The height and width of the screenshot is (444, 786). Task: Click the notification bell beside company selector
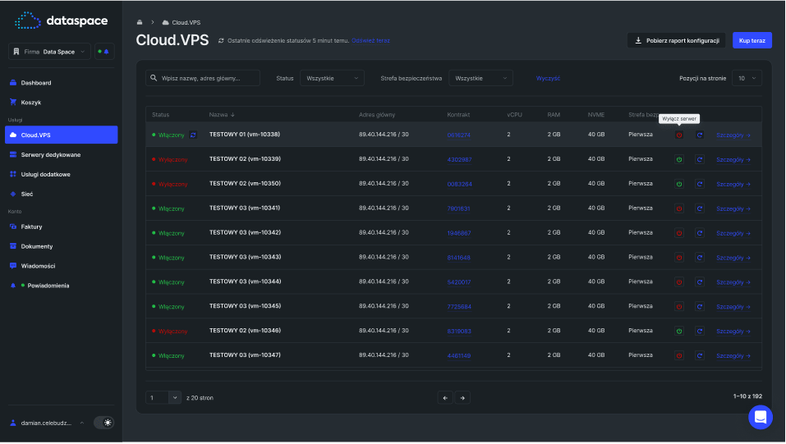pyautogui.click(x=105, y=52)
